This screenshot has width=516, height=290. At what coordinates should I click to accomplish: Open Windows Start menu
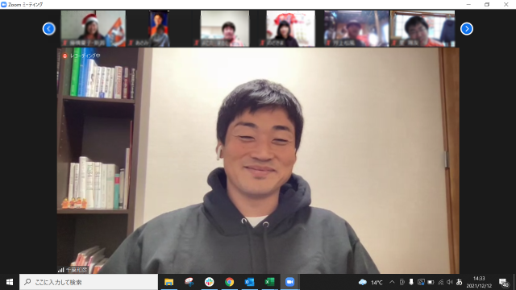click(x=10, y=282)
